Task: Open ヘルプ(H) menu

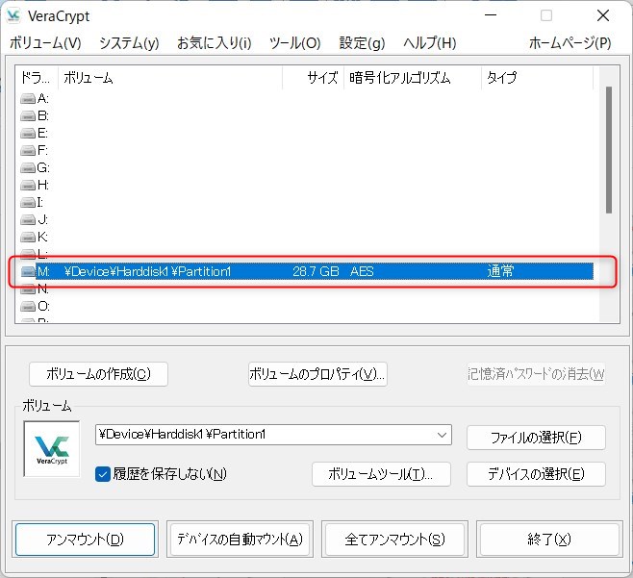Action: (x=429, y=42)
